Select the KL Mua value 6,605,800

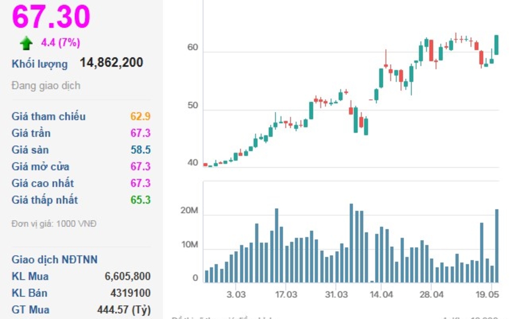(x=127, y=276)
